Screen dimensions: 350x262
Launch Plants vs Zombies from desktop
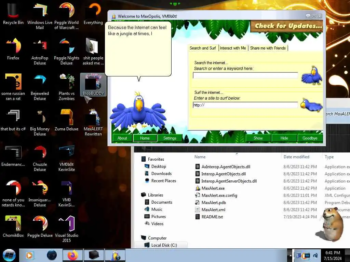[x=67, y=87]
